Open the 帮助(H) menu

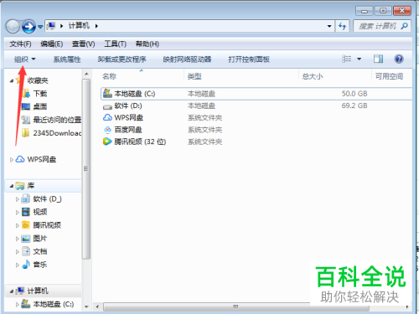(147, 44)
